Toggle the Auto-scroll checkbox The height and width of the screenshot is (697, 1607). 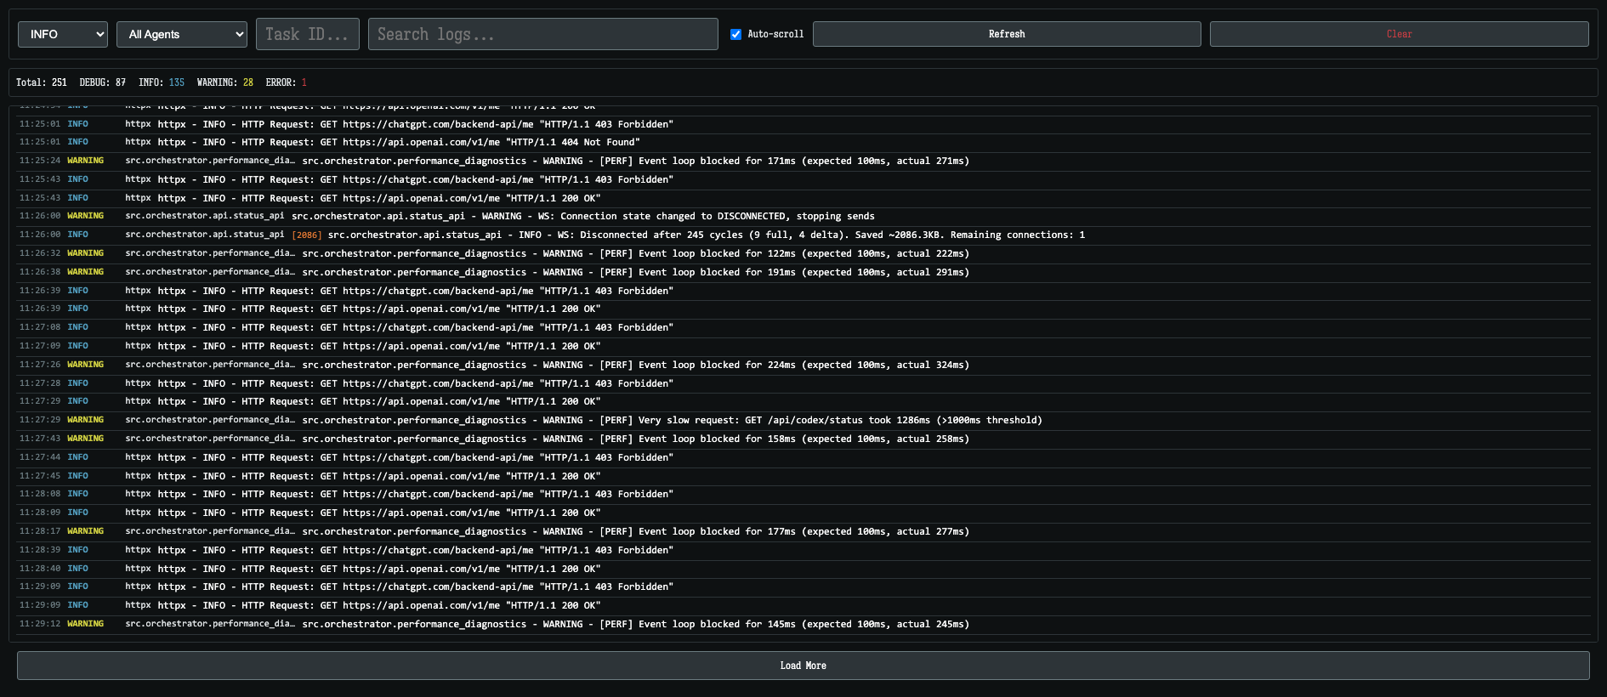point(736,34)
